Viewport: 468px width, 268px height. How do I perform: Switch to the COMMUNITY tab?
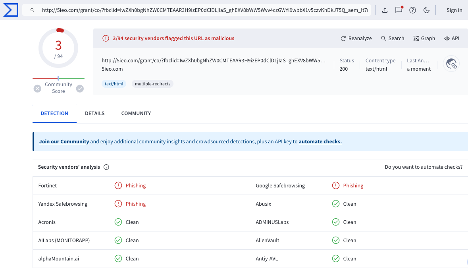click(x=136, y=114)
